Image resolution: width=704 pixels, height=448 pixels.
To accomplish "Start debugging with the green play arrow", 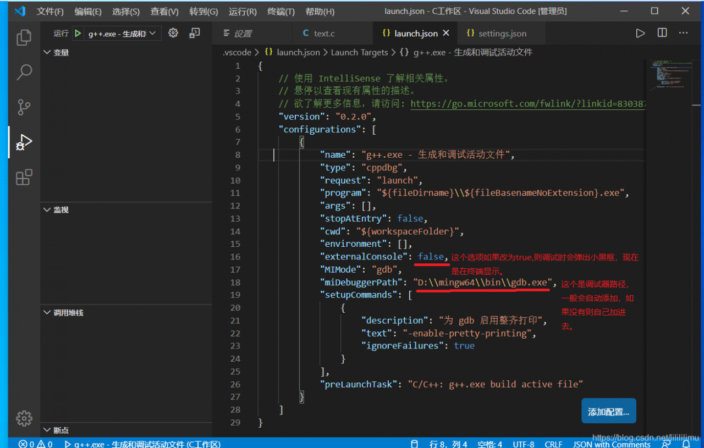I will (78, 34).
